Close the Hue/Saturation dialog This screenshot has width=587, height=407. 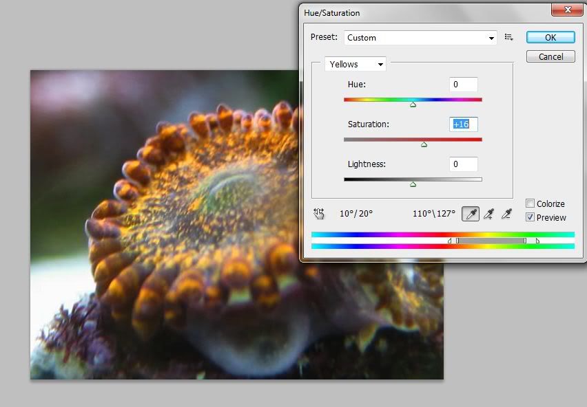pyautogui.click(x=567, y=10)
